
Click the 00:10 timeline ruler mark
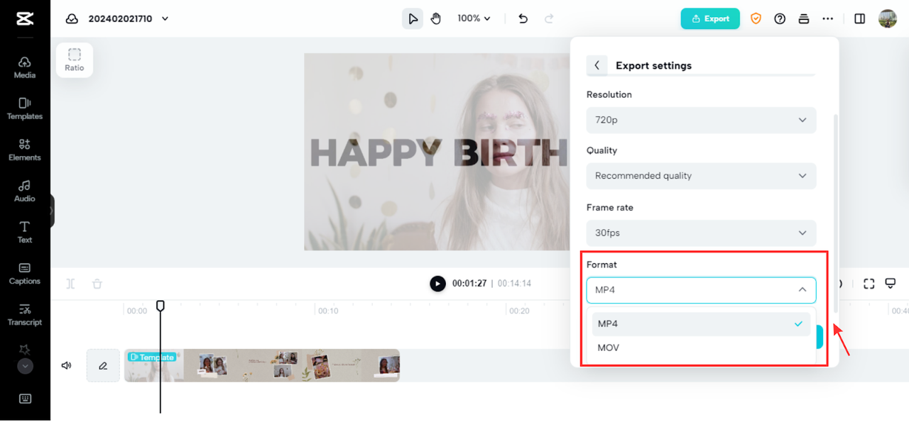[x=328, y=311]
